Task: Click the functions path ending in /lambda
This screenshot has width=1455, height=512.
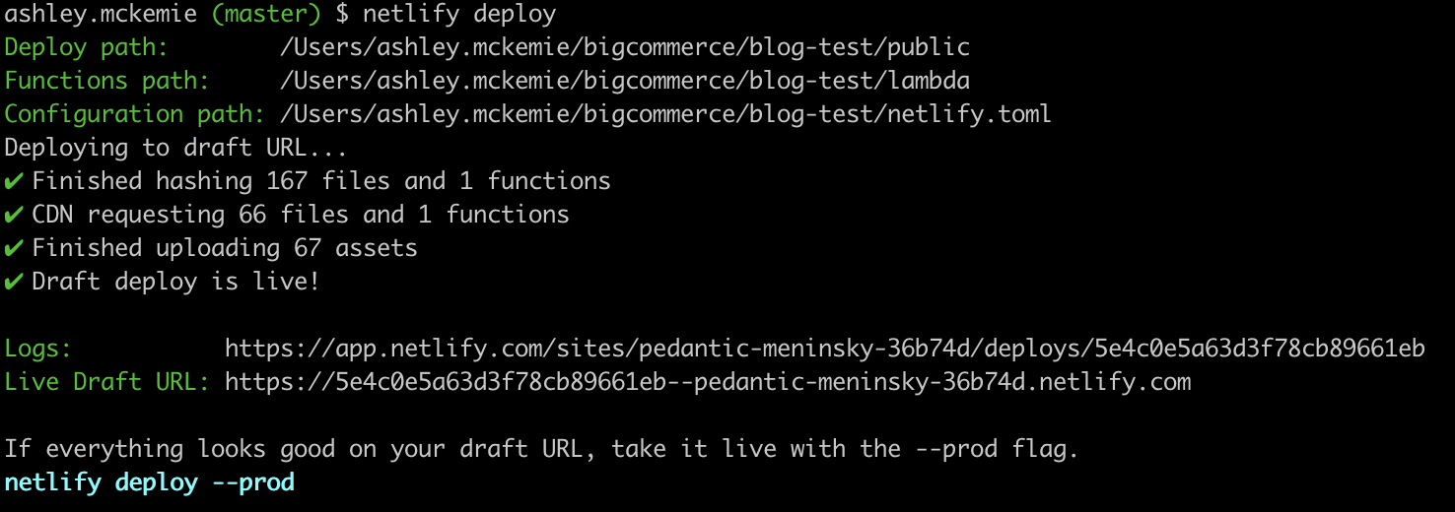Action: point(625,81)
